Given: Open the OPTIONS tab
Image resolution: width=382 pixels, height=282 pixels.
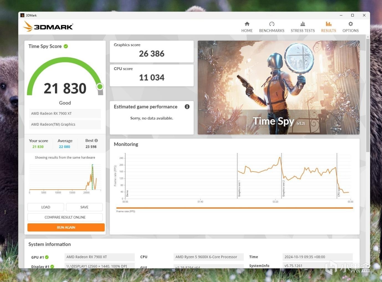Looking at the screenshot, I should (x=350, y=27).
